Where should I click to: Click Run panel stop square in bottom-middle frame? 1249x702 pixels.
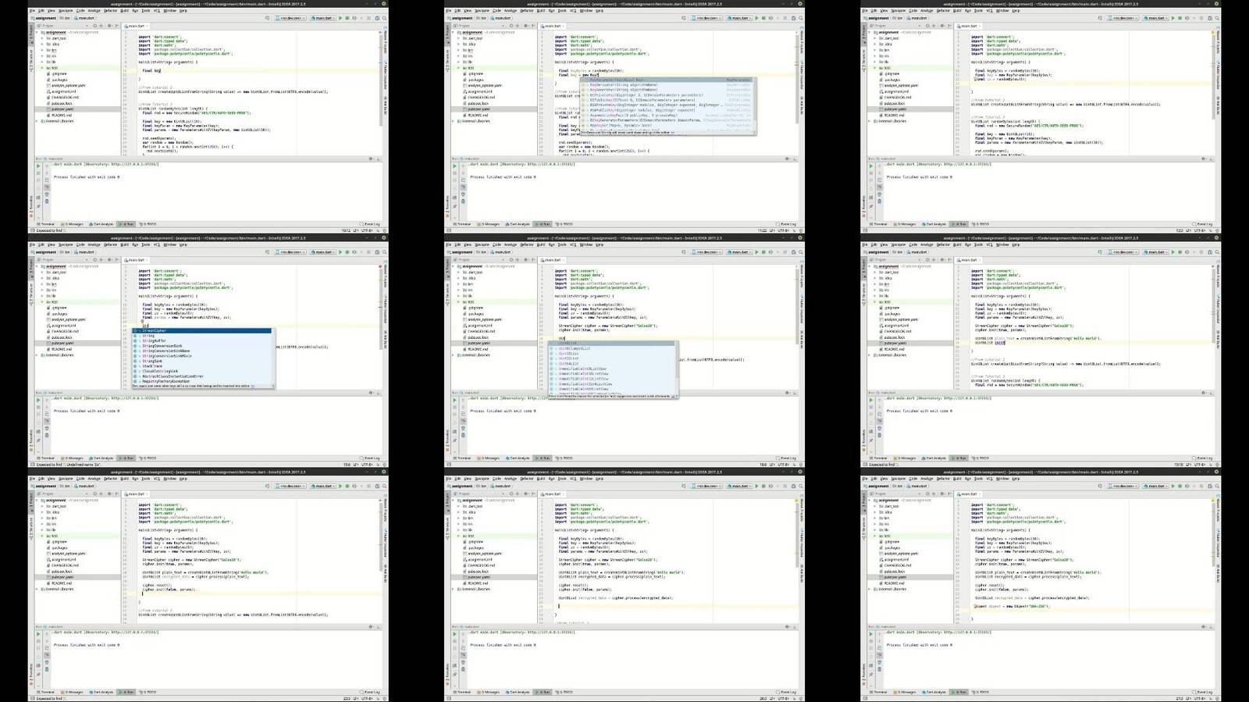click(454, 640)
